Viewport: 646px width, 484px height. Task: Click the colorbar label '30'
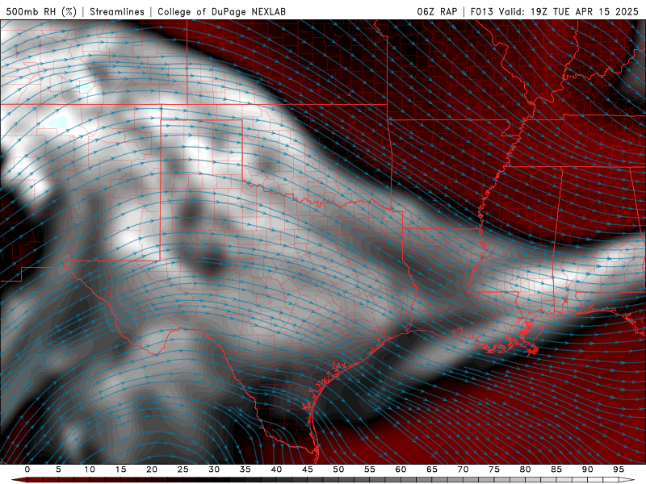pyautogui.click(x=214, y=469)
